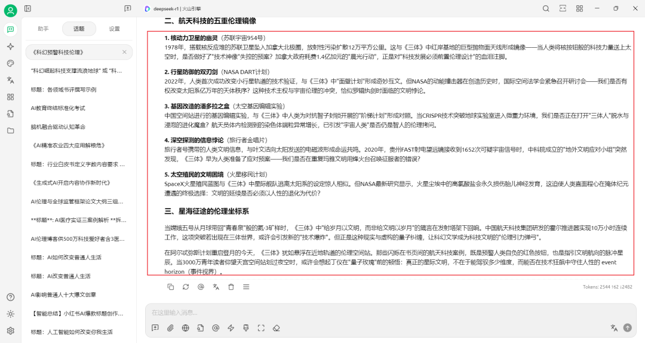Open the user avatar profile
Image resolution: width=645 pixels, height=343 pixels.
(11, 10)
